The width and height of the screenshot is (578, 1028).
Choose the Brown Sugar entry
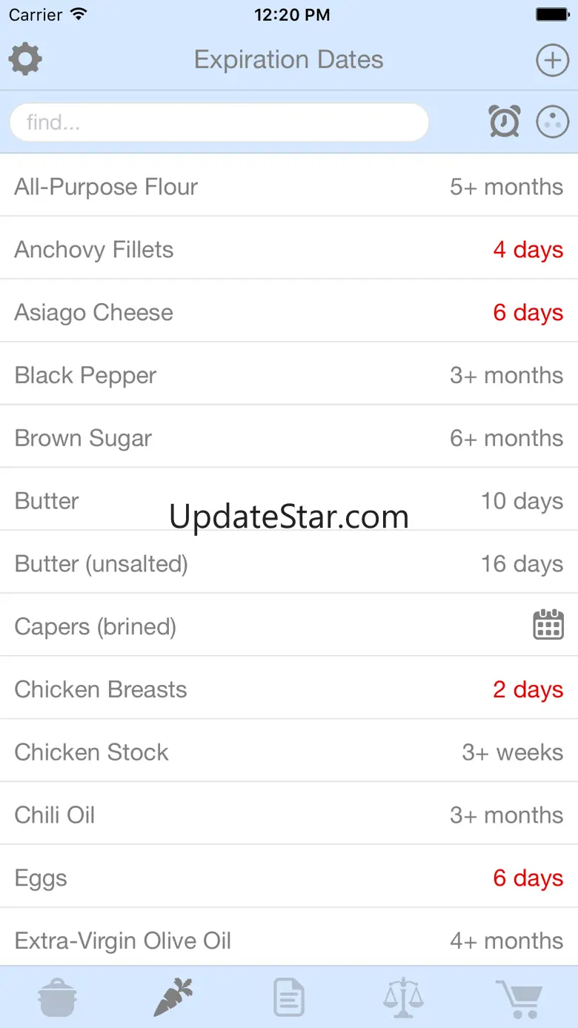[x=288, y=438]
